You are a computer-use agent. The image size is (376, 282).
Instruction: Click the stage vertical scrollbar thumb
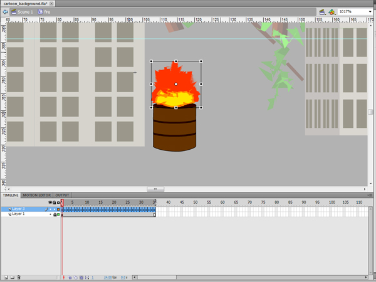pyautogui.click(x=371, y=112)
